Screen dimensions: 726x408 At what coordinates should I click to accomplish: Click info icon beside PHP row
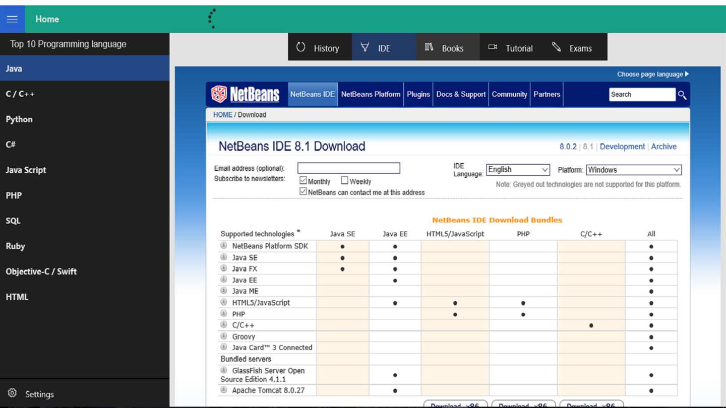(224, 313)
